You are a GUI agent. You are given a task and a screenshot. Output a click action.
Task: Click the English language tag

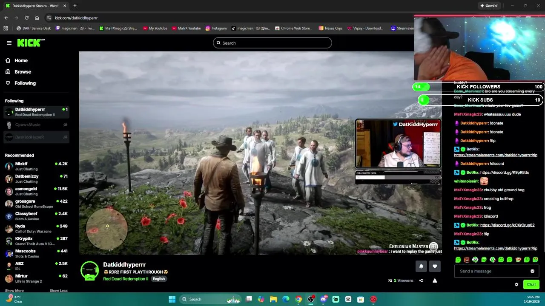159,279
